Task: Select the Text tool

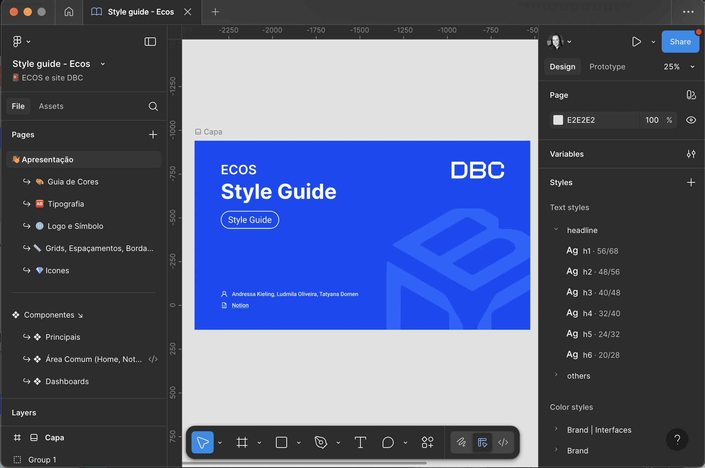Action: tap(360, 442)
